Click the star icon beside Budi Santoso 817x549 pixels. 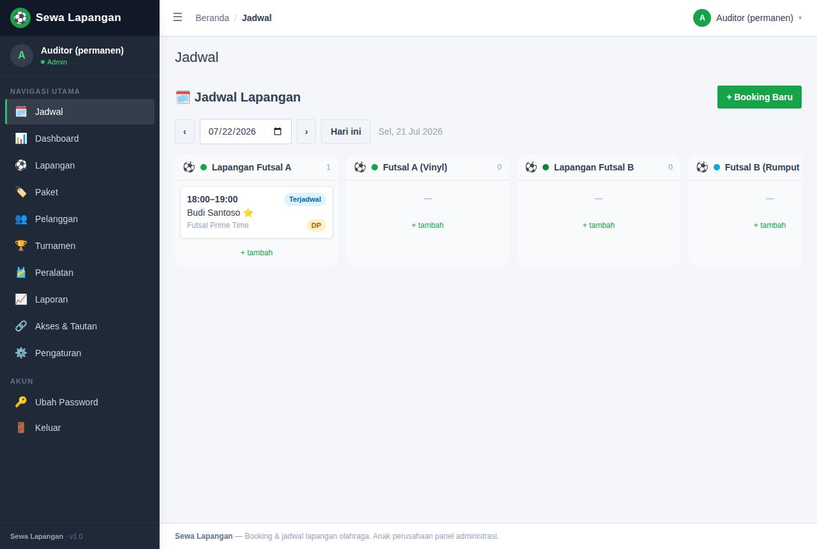click(248, 213)
